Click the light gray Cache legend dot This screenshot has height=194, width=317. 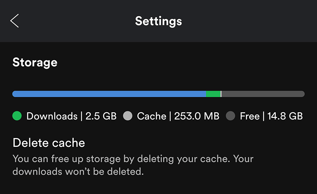[127, 116]
